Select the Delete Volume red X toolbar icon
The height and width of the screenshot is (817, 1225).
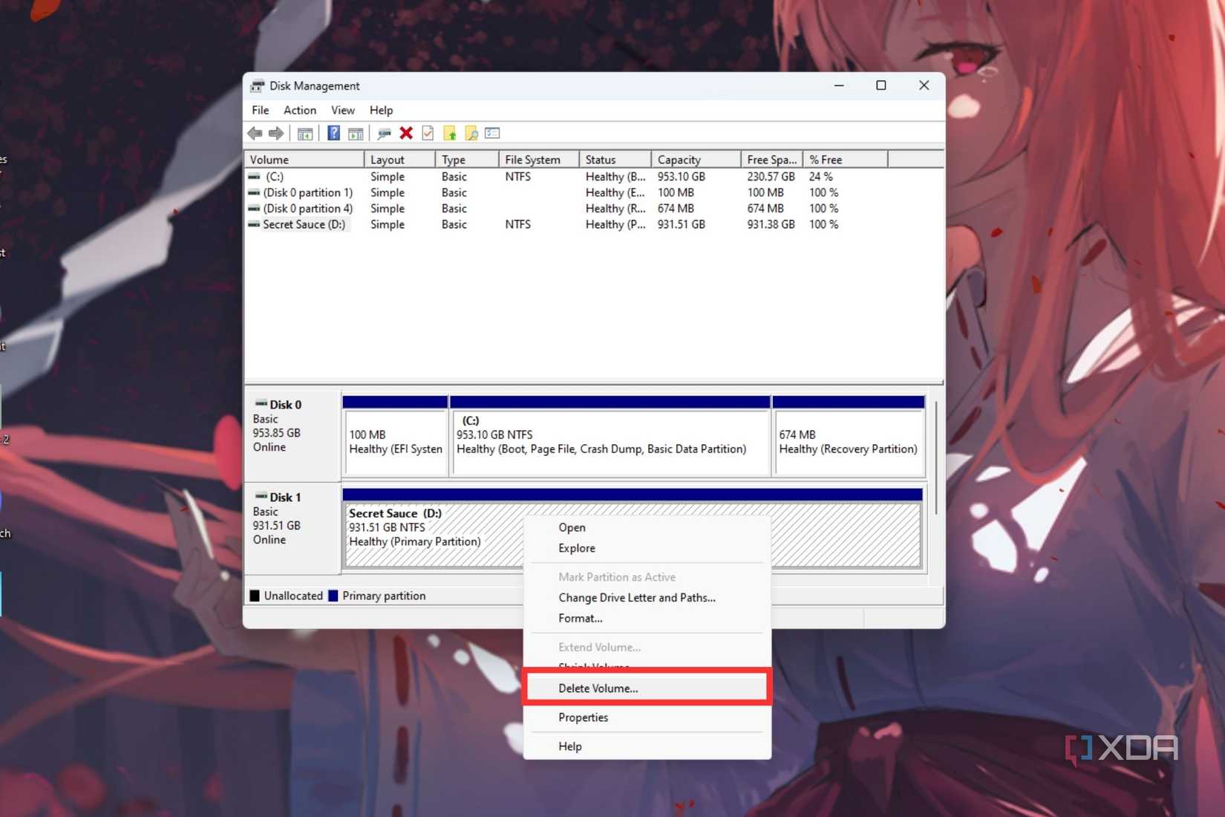406,133
